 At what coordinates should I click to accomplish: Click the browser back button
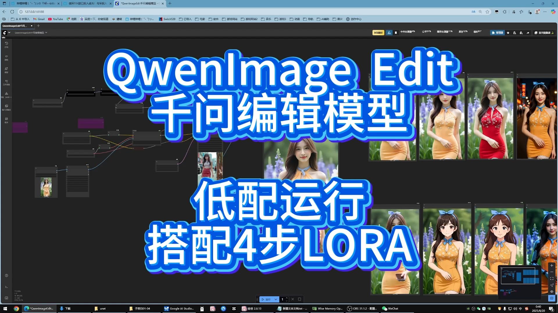(4, 12)
